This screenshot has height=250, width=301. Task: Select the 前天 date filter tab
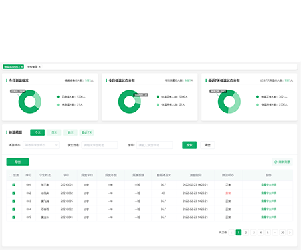tap(70, 132)
